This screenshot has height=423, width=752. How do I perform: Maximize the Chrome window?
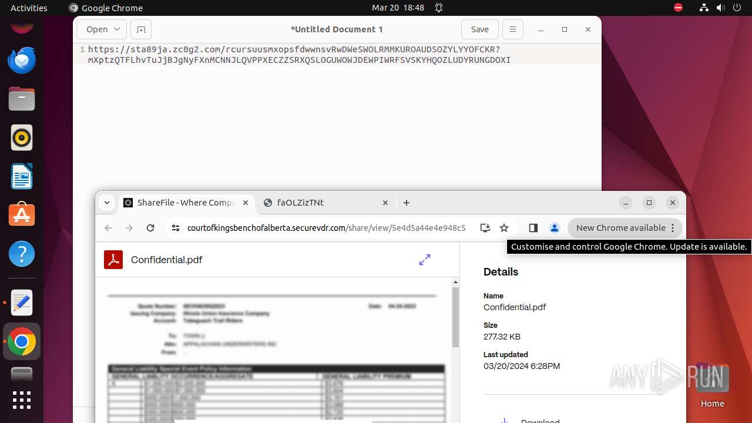coord(649,203)
